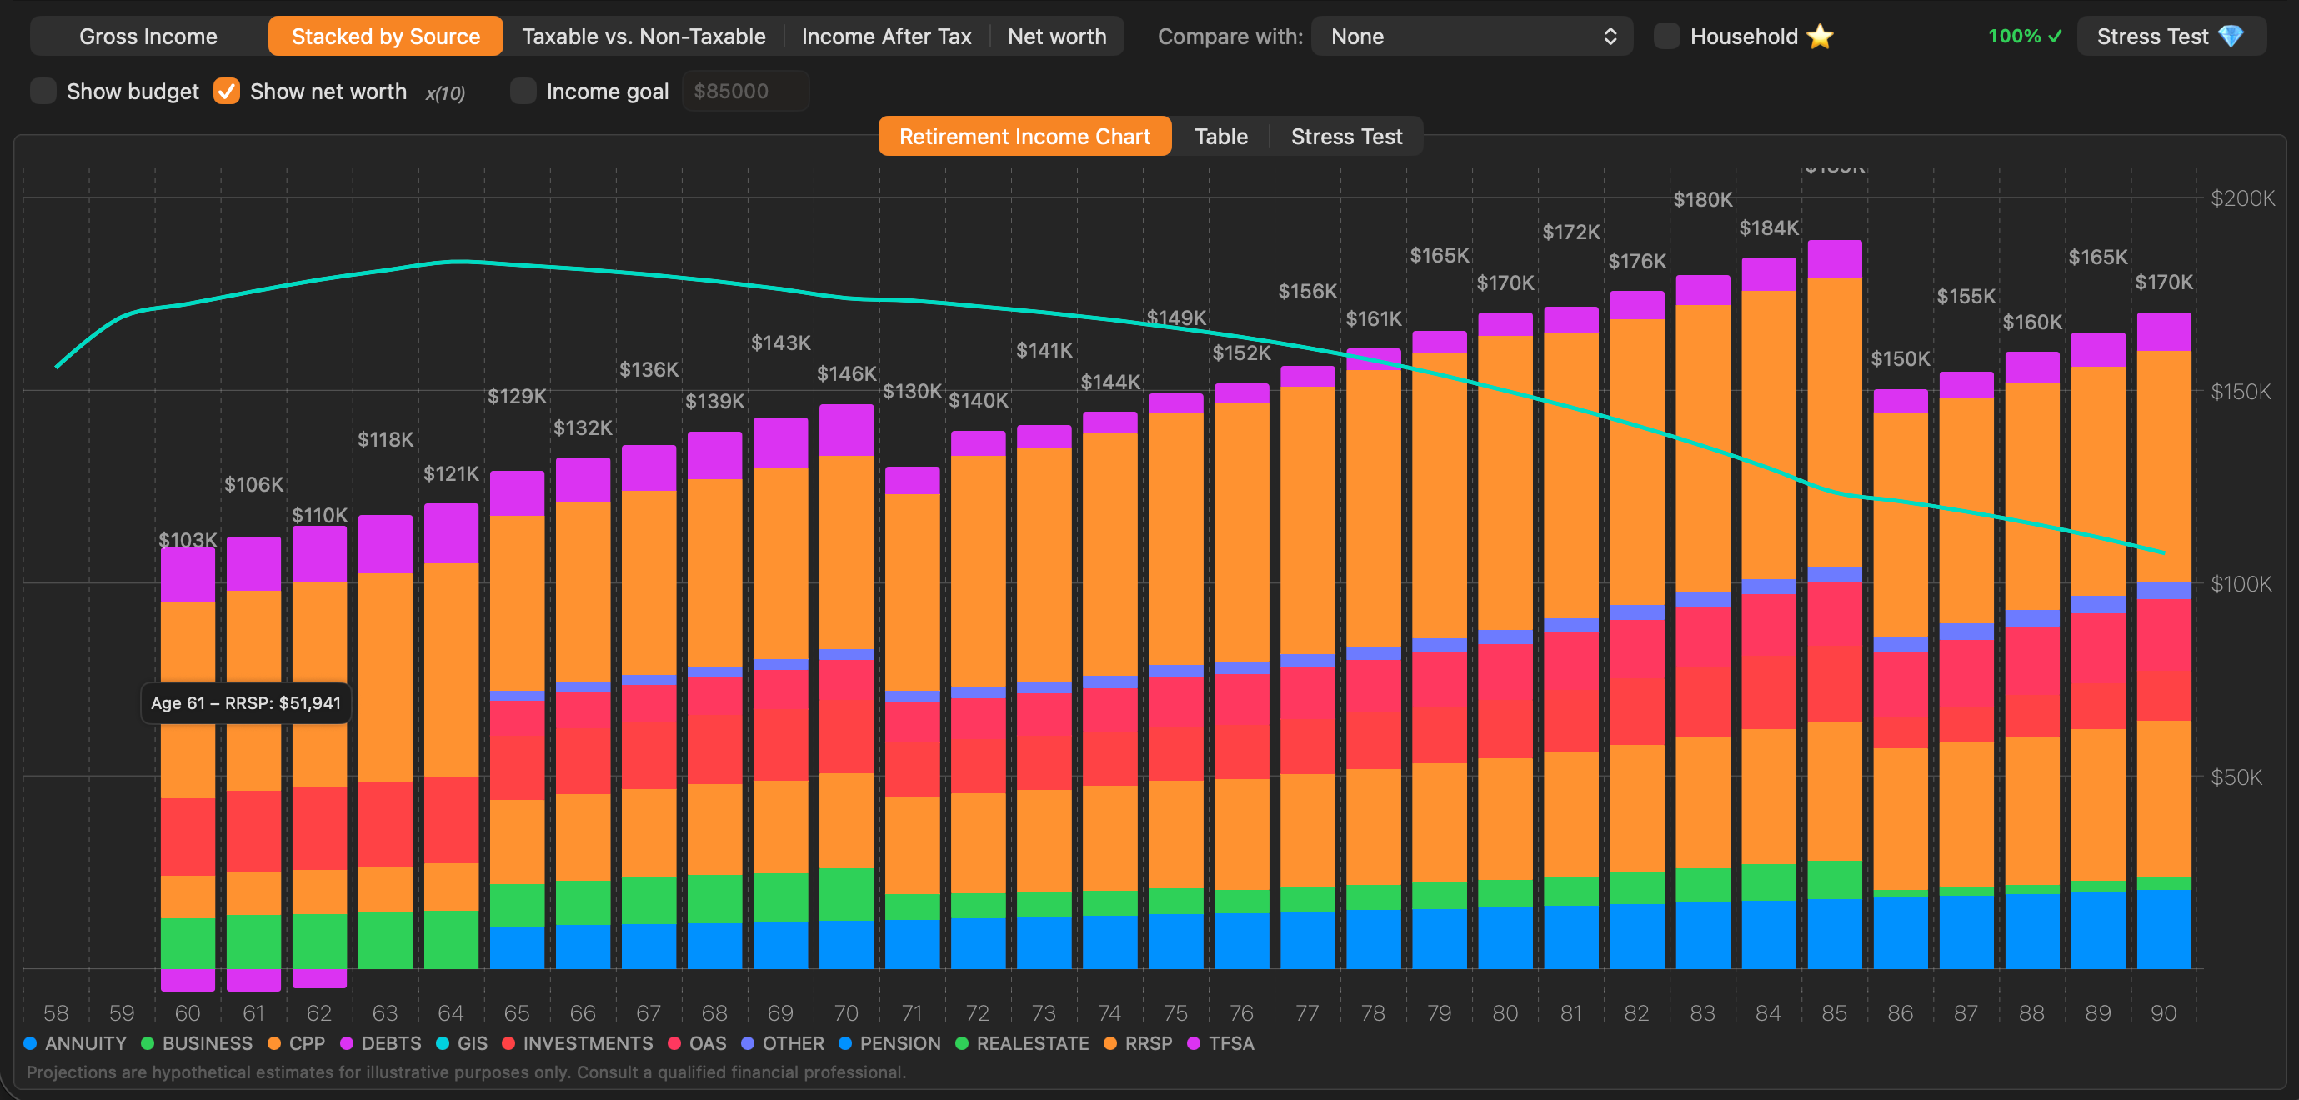The height and width of the screenshot is (1100, 2299).
Task: Click the green 100% checkmark indicator
Action: coord(2025,37)
